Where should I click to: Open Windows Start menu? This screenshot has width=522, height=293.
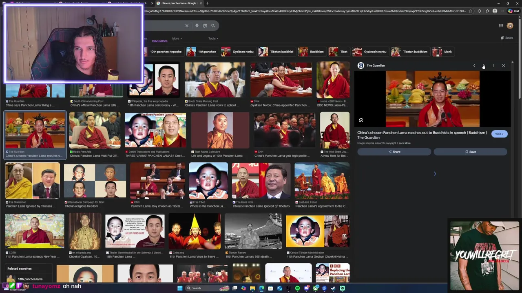[180, 288]
